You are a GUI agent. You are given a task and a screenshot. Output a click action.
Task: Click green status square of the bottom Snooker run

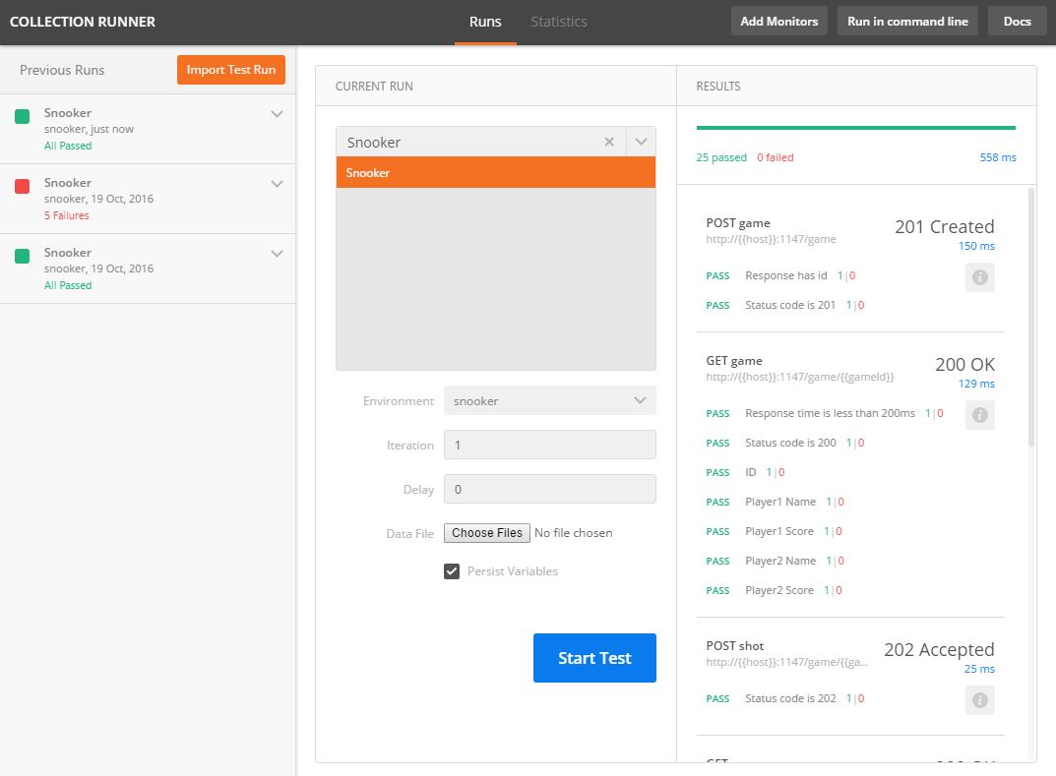(x=23, y=256)
